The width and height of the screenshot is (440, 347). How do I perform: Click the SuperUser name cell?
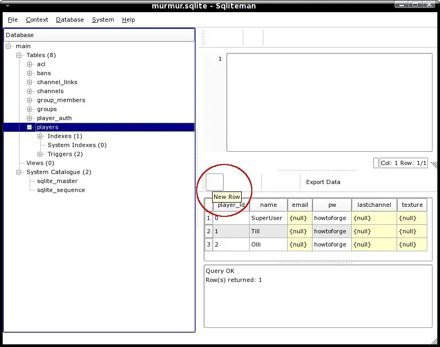269,218
